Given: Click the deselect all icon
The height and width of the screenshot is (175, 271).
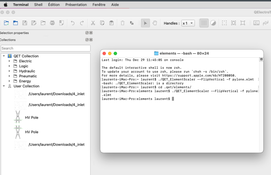Looking at the screenshot, I should click(x=233, y=23).
